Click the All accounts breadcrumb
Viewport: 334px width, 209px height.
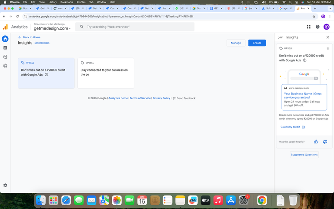coord(40,24)
